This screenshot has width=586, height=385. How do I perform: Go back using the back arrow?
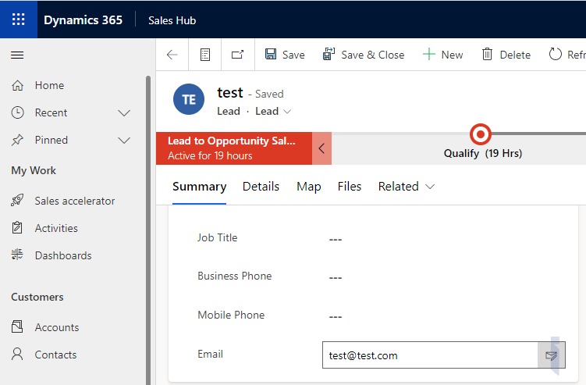(172, 55)
